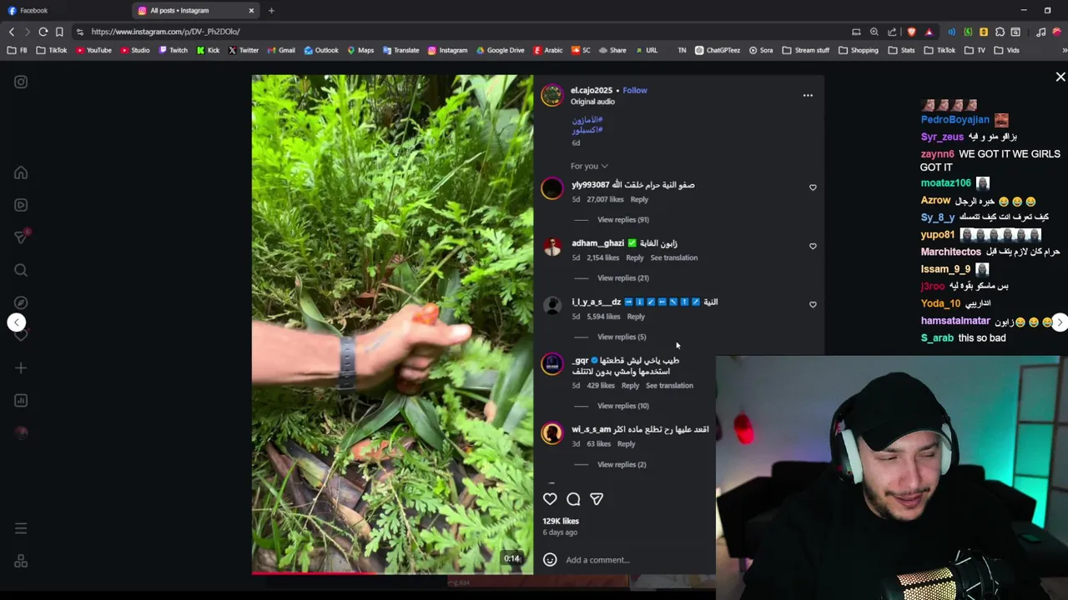
Task: Like i_l_y_a_s__dz's comment heart
Action: click(813, 304)
